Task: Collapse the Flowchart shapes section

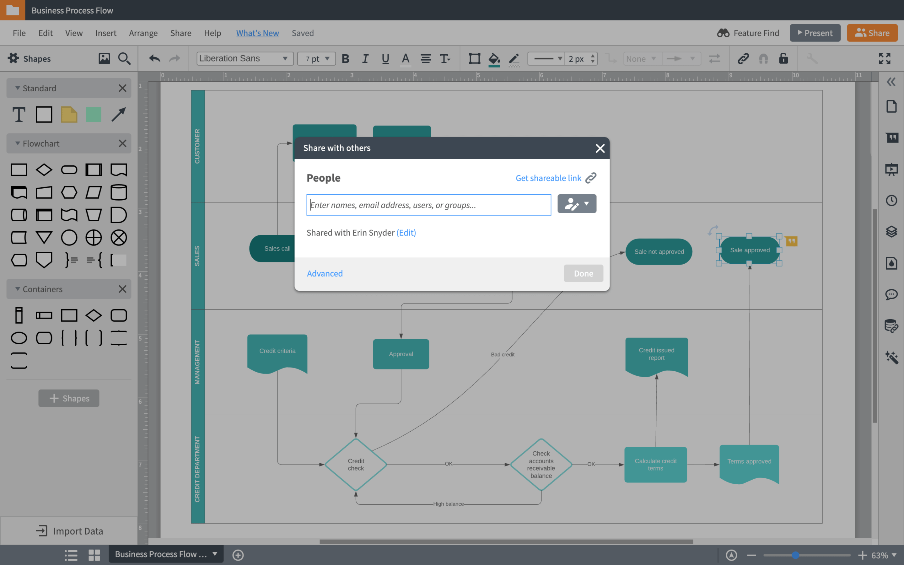Action: pos(18,143)
